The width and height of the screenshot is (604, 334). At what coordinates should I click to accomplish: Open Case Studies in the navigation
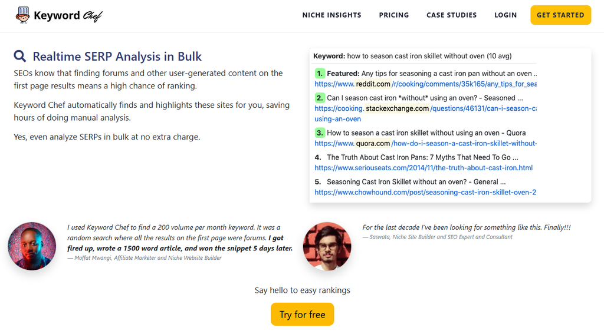[451, 15]
